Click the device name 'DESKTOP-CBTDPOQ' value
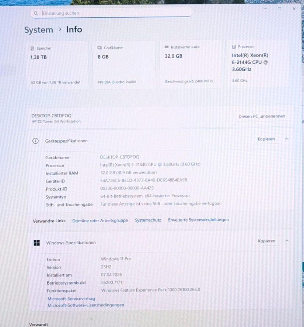This screenshot has width=304, height=327. pyautogui.click(x=119, y=157)
